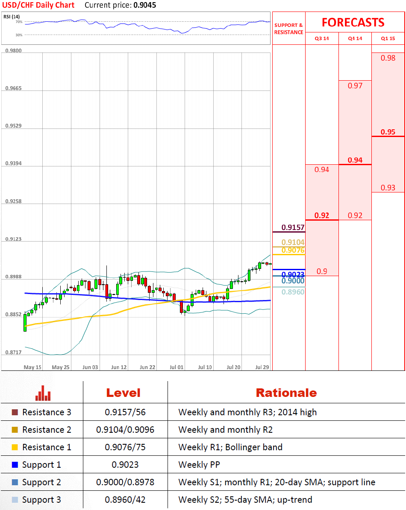
Task: Select the Q1 15 forecast column header
Action: point(388,38)
